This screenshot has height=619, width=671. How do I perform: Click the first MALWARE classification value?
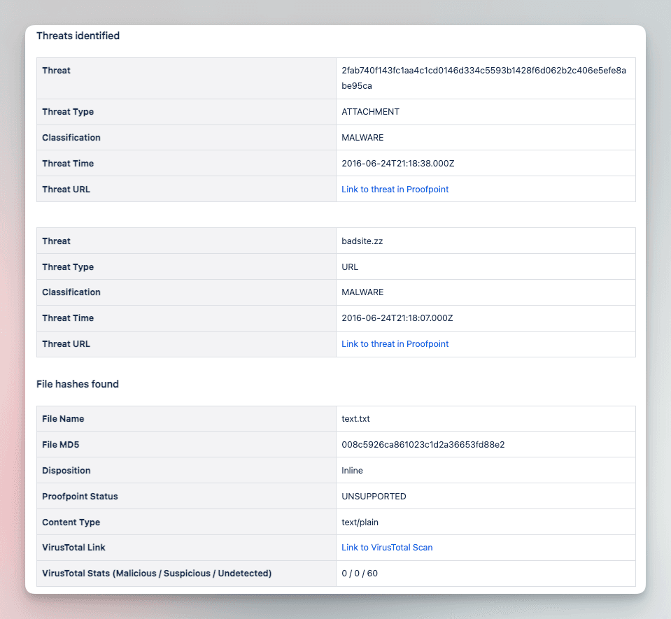click(x=362, y=137)
